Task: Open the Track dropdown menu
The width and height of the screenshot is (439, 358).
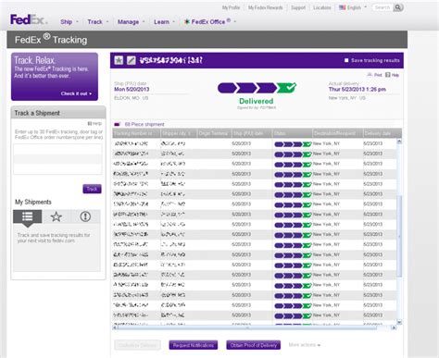Action: 98,22
